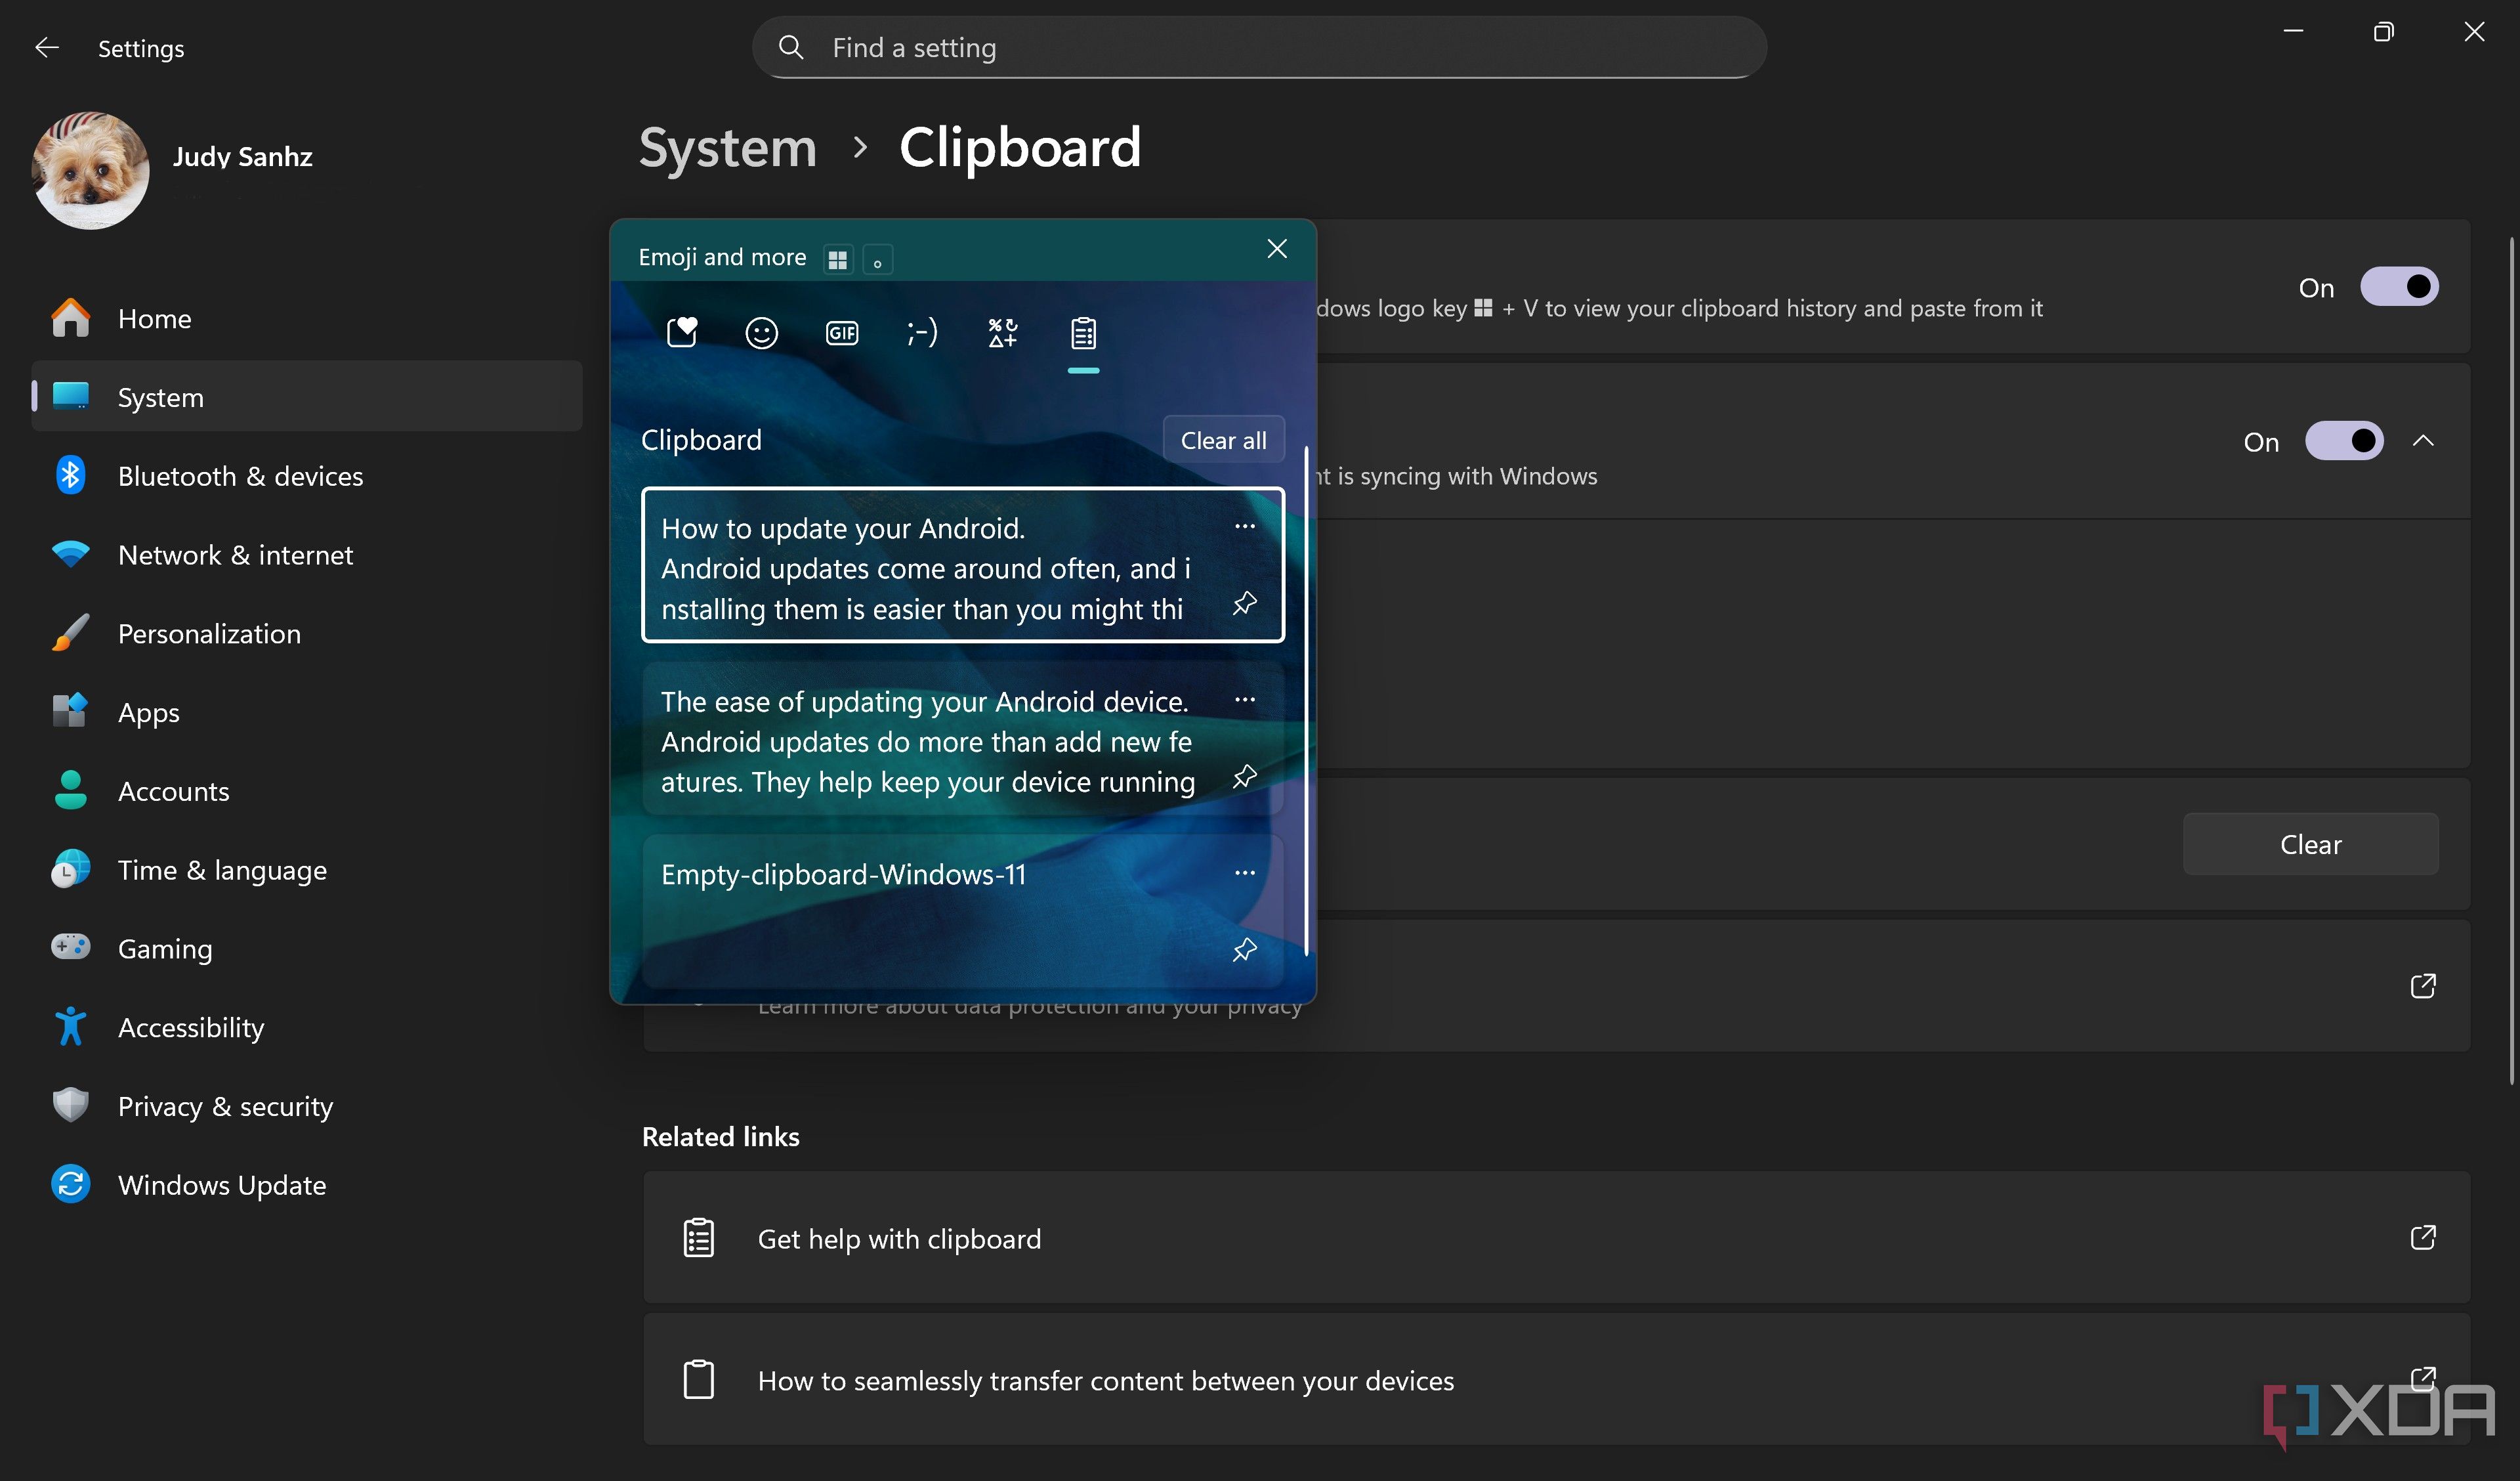This screenshot has width=2520, height=1481.
Task: Open Accounts settings in the sidebar
Action: pyautogui.click(x=175, y=790)
